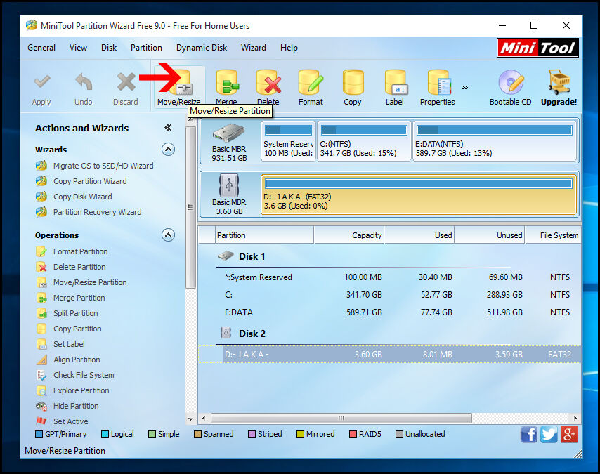Choose Set Label operation

tap(69, 344)
